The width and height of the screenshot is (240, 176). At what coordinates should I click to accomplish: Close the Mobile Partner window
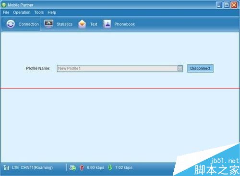pyautogui.click(x=234, y=5)
